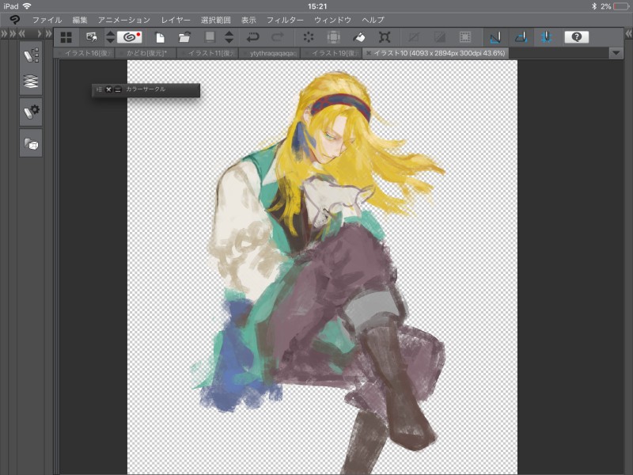Click the Scale/Rotate transform icon
The image size is (633, 475).
[385, 37]
